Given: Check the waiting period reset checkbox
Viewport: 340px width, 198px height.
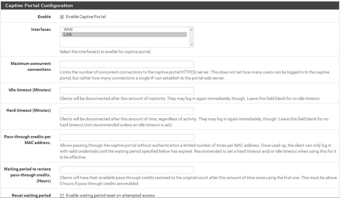Looking at the screenshot, I should (x=62, y=196).
